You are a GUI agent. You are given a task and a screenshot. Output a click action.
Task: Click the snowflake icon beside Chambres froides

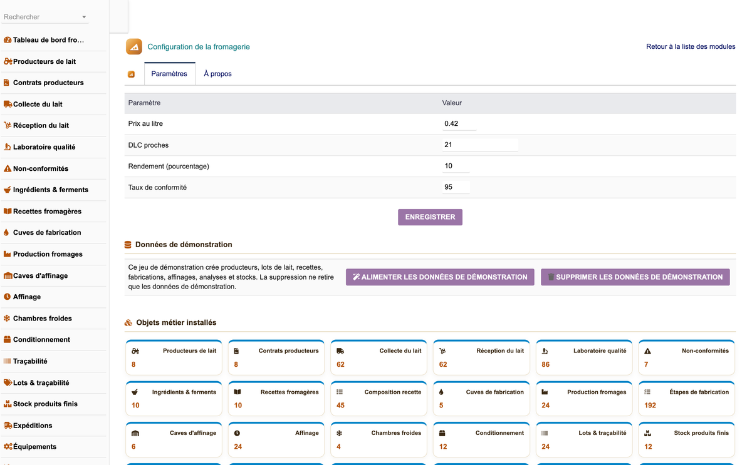tap(7, 318)
